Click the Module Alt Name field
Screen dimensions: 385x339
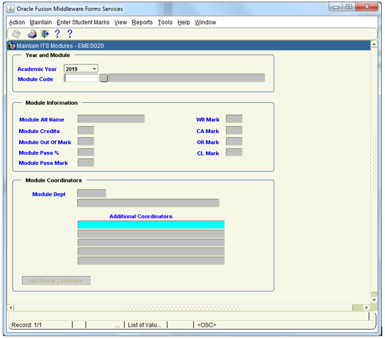click(x=111, y=119)
